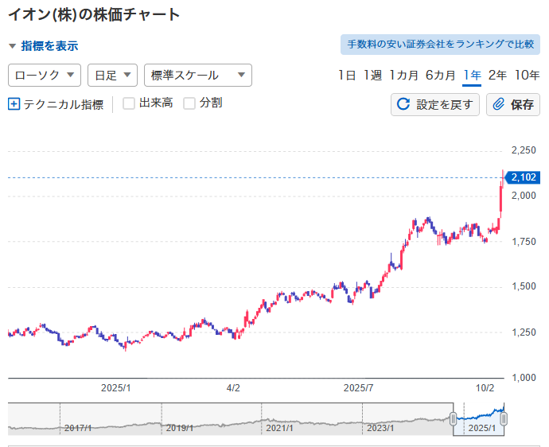Viewport: 549px width, 447px height.
Task: Toggle the 分割 split checkbox
Action: pos(189,103)
